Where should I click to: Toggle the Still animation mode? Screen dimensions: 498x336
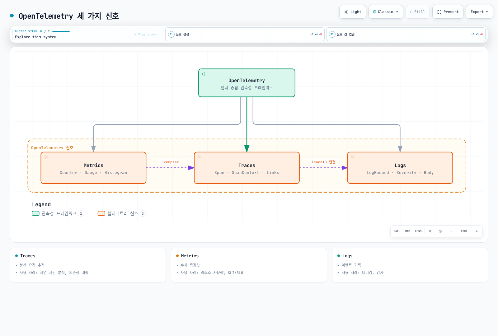(418, 12)
